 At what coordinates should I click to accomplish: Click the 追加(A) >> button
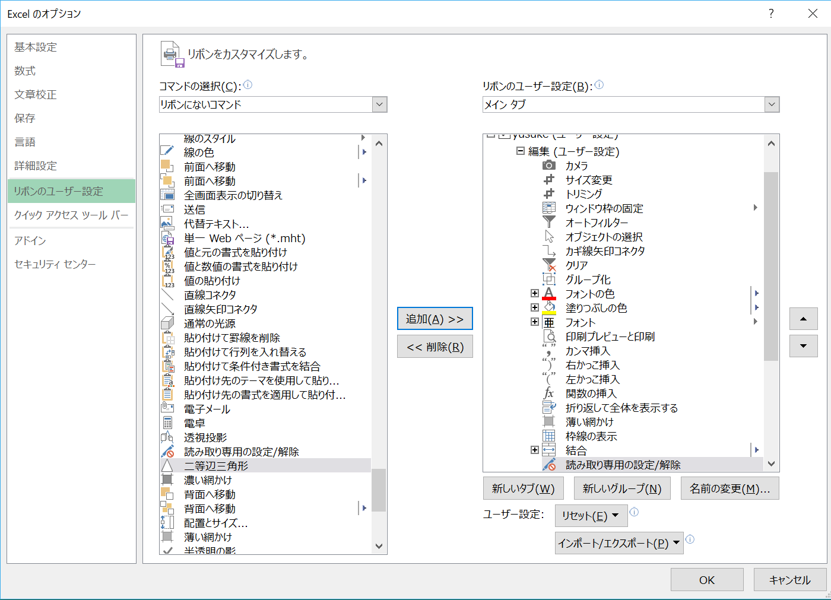click(x=435, y=319)
